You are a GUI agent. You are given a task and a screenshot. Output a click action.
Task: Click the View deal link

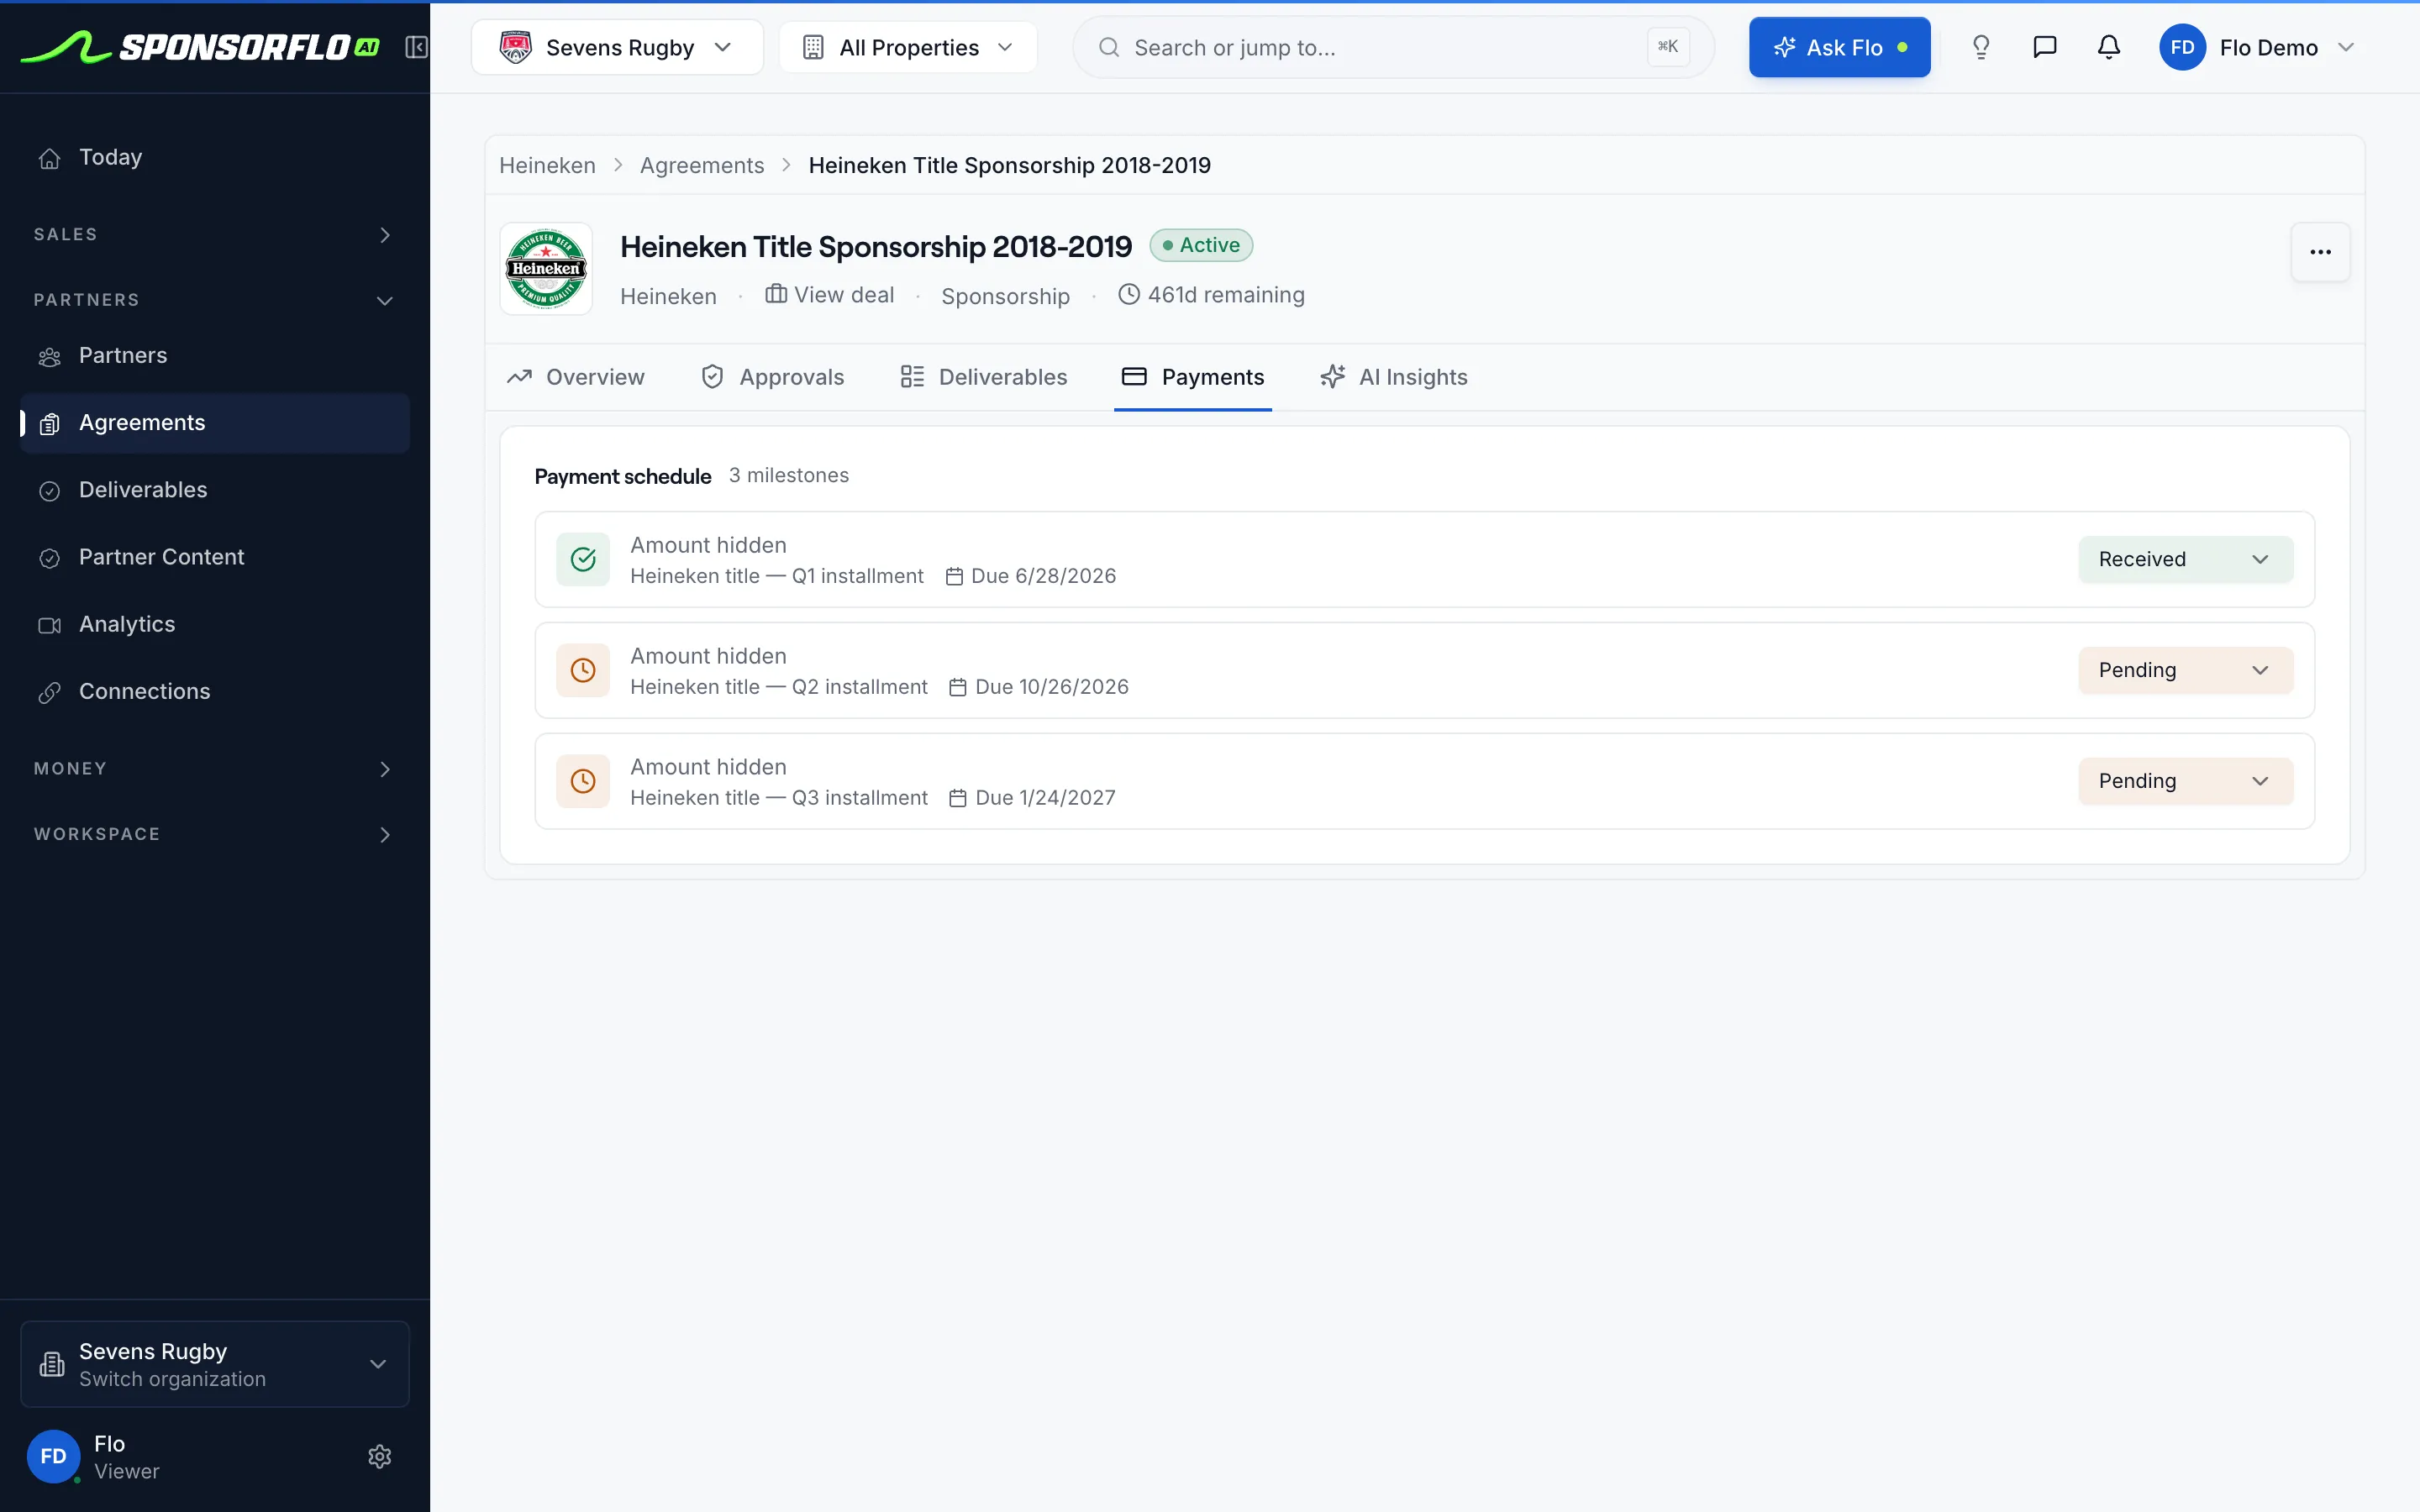click(x=830, y=295)
